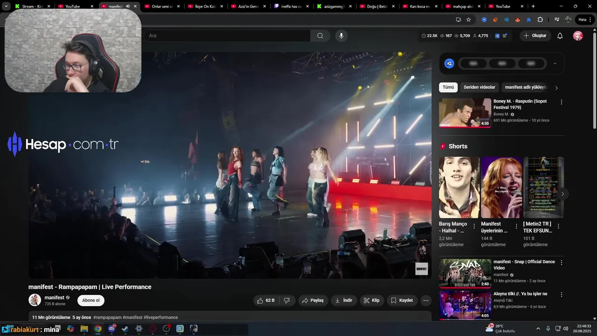Open the tab search dropdown
597x336 pixels.
click(x=6, y=7)
